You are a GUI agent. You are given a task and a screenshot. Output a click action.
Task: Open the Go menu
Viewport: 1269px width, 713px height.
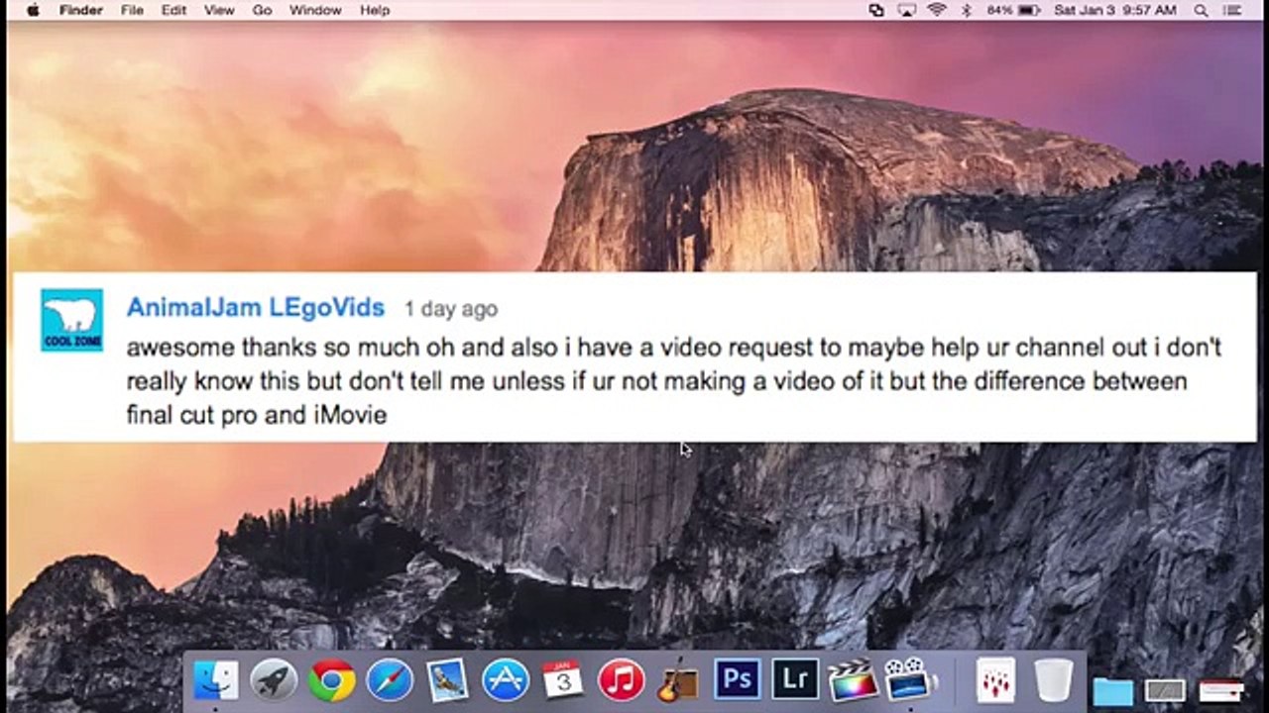click(262, 10)
